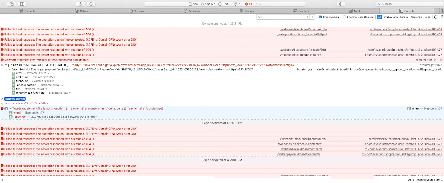This screenshot has height=183, width=444.
Task: Go to previous find result
Action: tap(307, 17)
